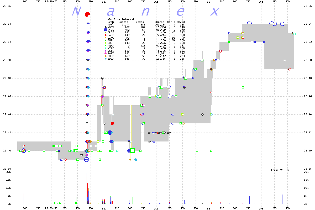Screen dimensions: 315x210
Task: Click NYSE Sh/Td value 970
Action: pos(182,30)
